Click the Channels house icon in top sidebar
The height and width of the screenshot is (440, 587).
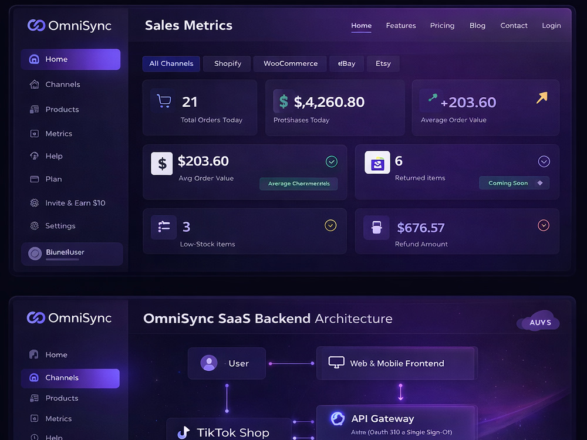(x=35, y=84)
